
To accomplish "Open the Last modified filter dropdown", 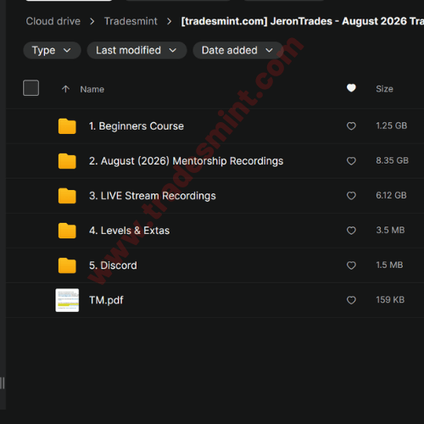I will (137, 50).
